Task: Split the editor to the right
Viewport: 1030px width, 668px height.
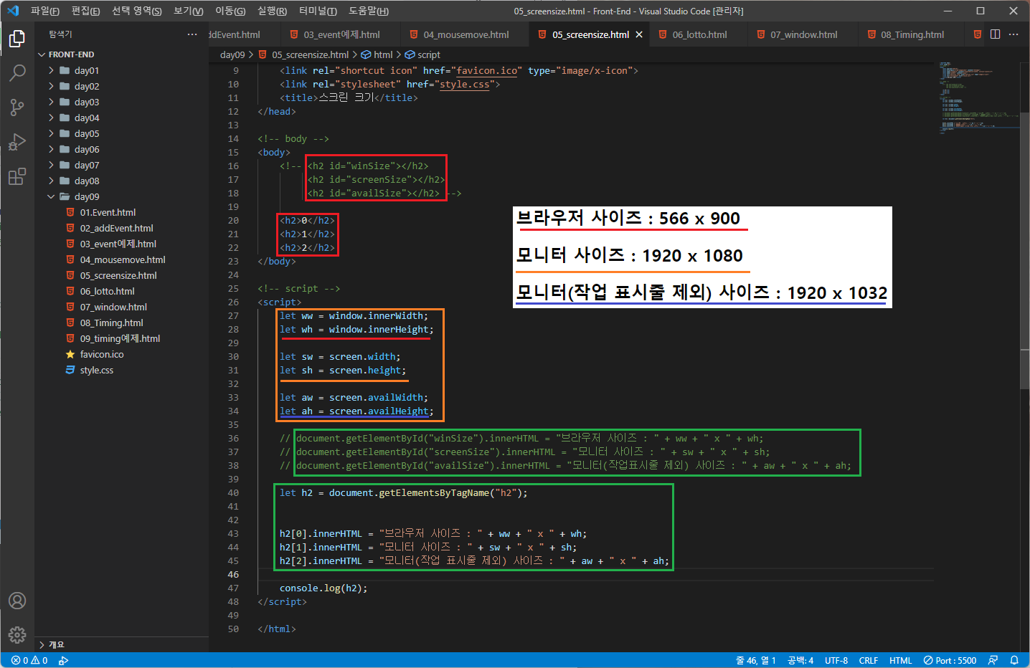Action: pos(996,34)
